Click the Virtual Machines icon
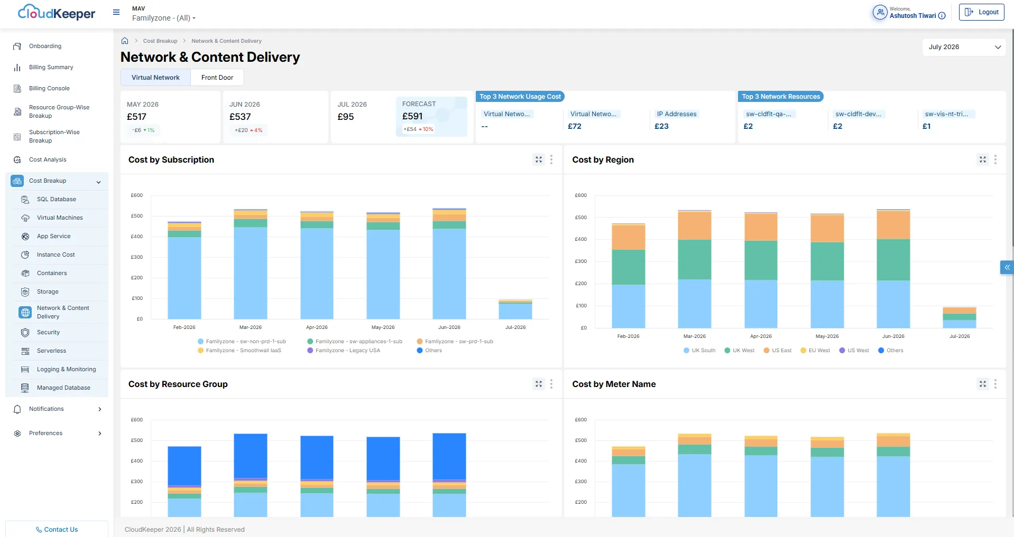The image size is (1014, 537). tap(25, 218)
